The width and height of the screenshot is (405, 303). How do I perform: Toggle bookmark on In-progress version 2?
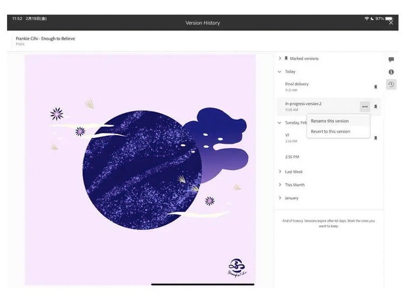pos(375,107)
